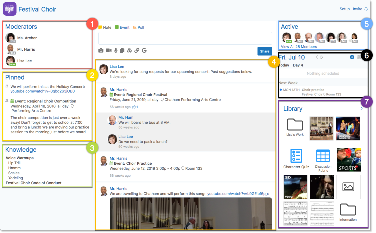This screenshot has height=233, width=376.
Task: Open the Lisa's Work folder
Action: tap(295, 127)
